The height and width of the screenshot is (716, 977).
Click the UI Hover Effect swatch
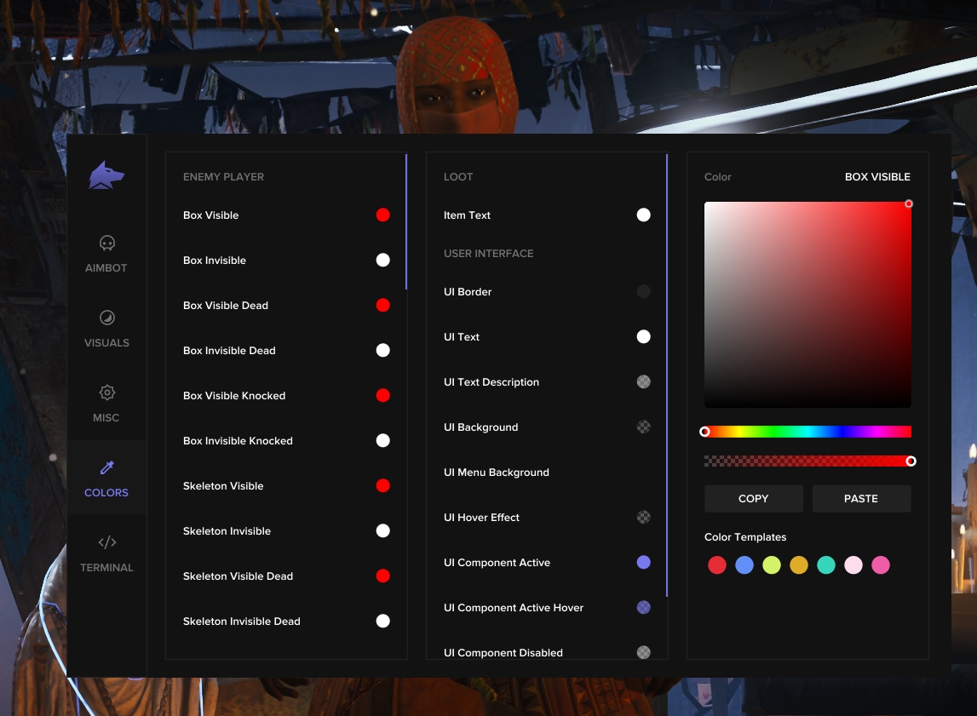[x=643, y=517]
